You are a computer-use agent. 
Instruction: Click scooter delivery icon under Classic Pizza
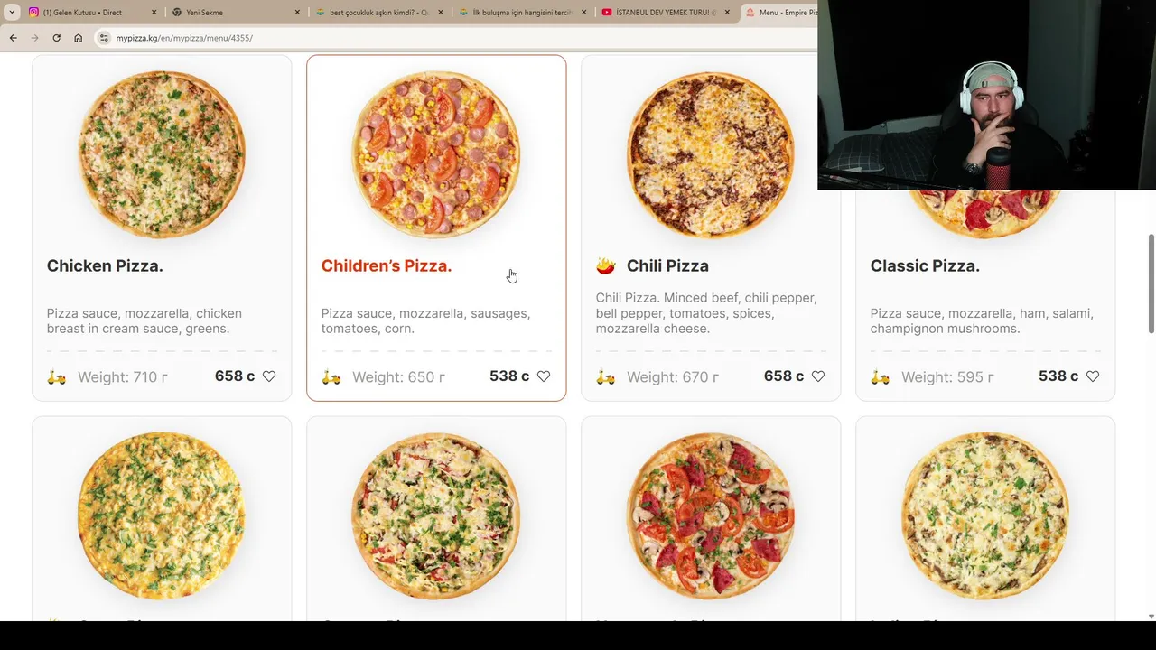[x=881, y=377]
